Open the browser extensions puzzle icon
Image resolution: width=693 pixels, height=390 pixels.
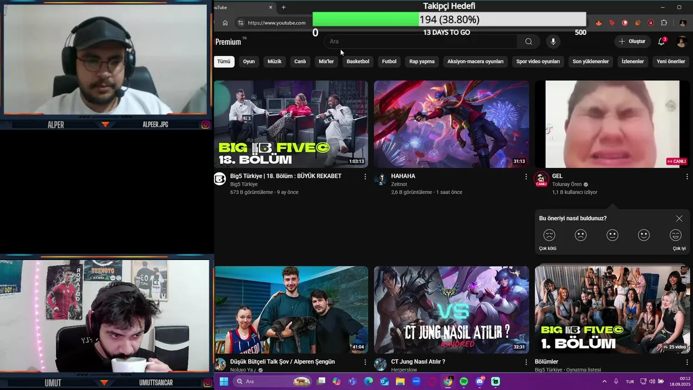tap(664, 23)
